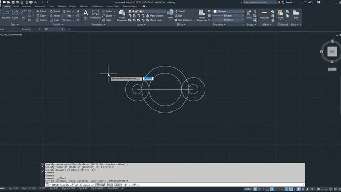Open the Output ribbon tab
Screen dimensions: 341x192
click(72, 6)
